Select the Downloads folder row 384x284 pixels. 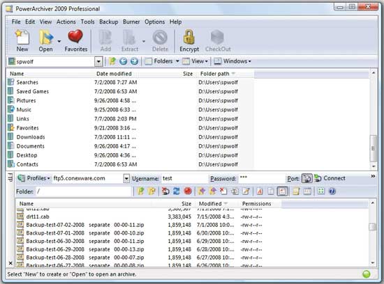tap(30, 137)
